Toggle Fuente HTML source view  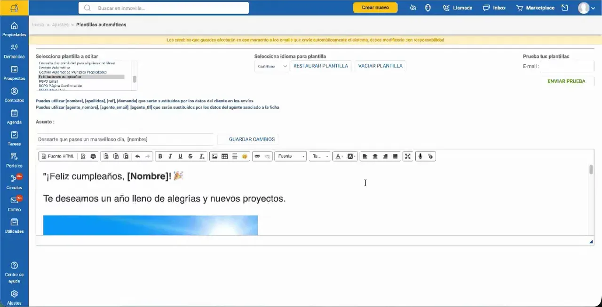point(58,156)
